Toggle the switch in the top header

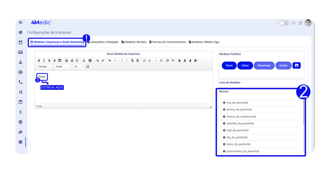(284, 23)
